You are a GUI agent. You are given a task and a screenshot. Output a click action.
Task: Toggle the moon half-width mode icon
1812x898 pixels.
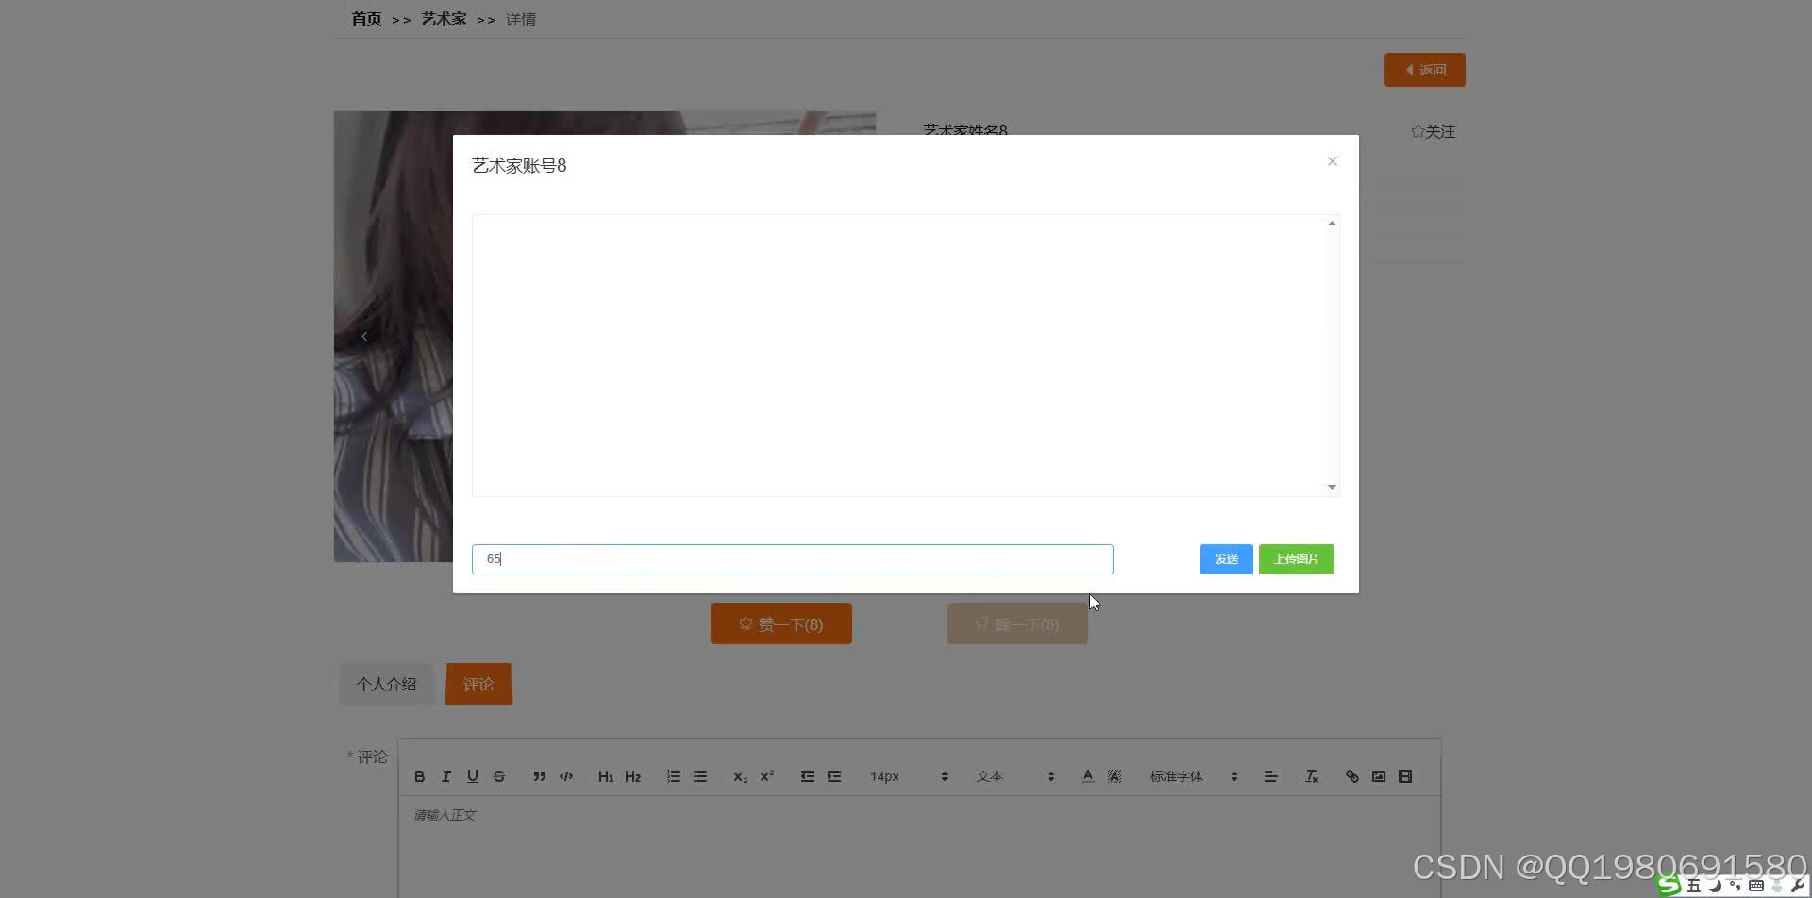(1715, 886)
